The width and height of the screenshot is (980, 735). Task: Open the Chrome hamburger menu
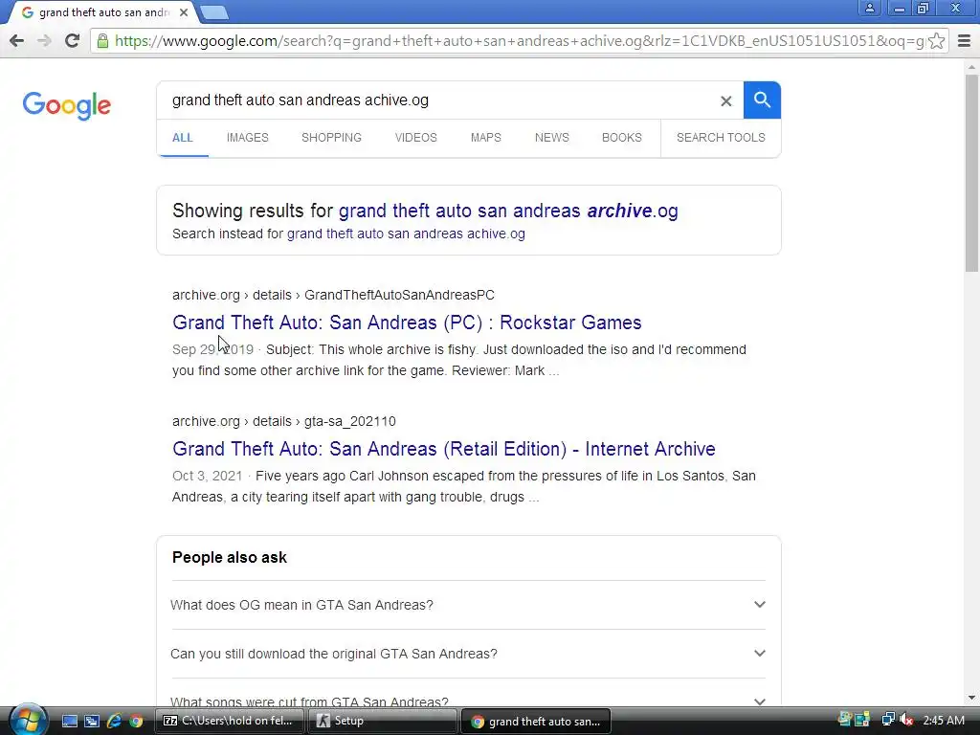coord(964,41)
